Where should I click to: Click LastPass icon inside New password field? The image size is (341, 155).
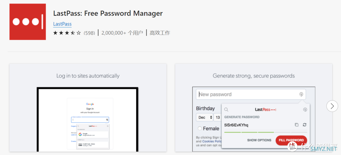301,95
